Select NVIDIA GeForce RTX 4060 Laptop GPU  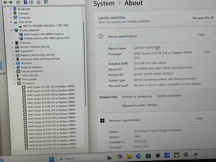46,38
